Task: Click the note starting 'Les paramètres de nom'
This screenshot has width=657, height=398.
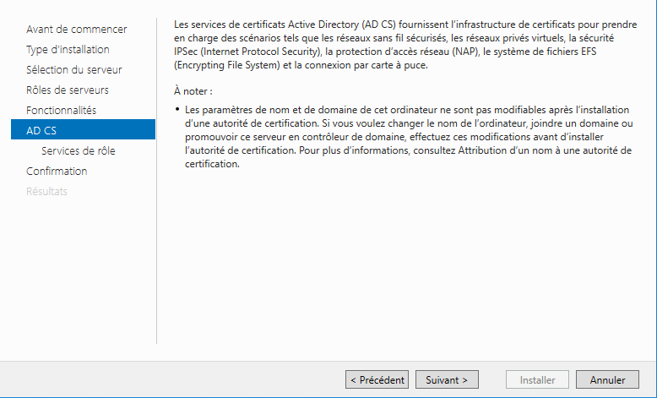Action: click(409, 137)
